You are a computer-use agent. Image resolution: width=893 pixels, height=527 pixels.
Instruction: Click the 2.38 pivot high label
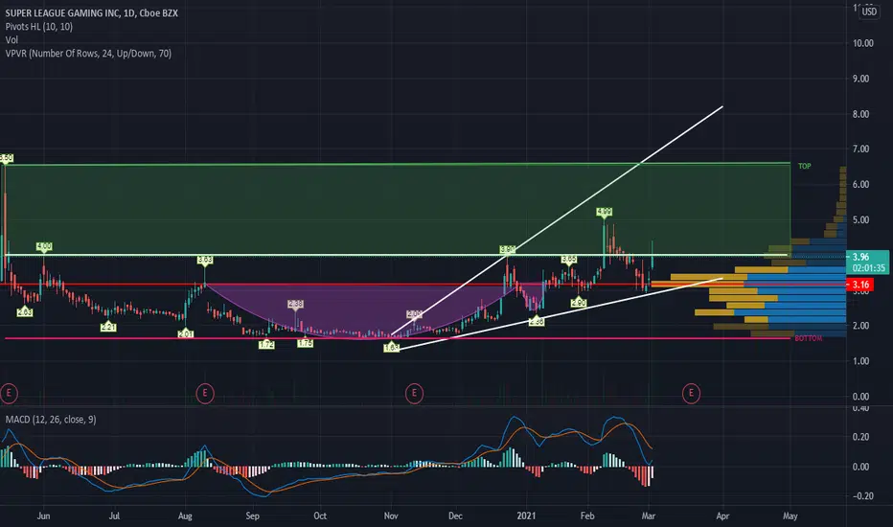(295, 305)
